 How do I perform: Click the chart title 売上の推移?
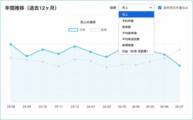click(88, 22)
